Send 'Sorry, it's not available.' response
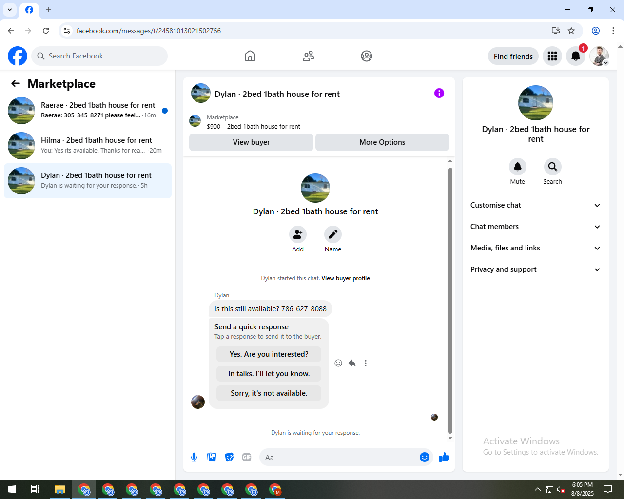Screen dimensions: 624x499 tap(269, 393)
